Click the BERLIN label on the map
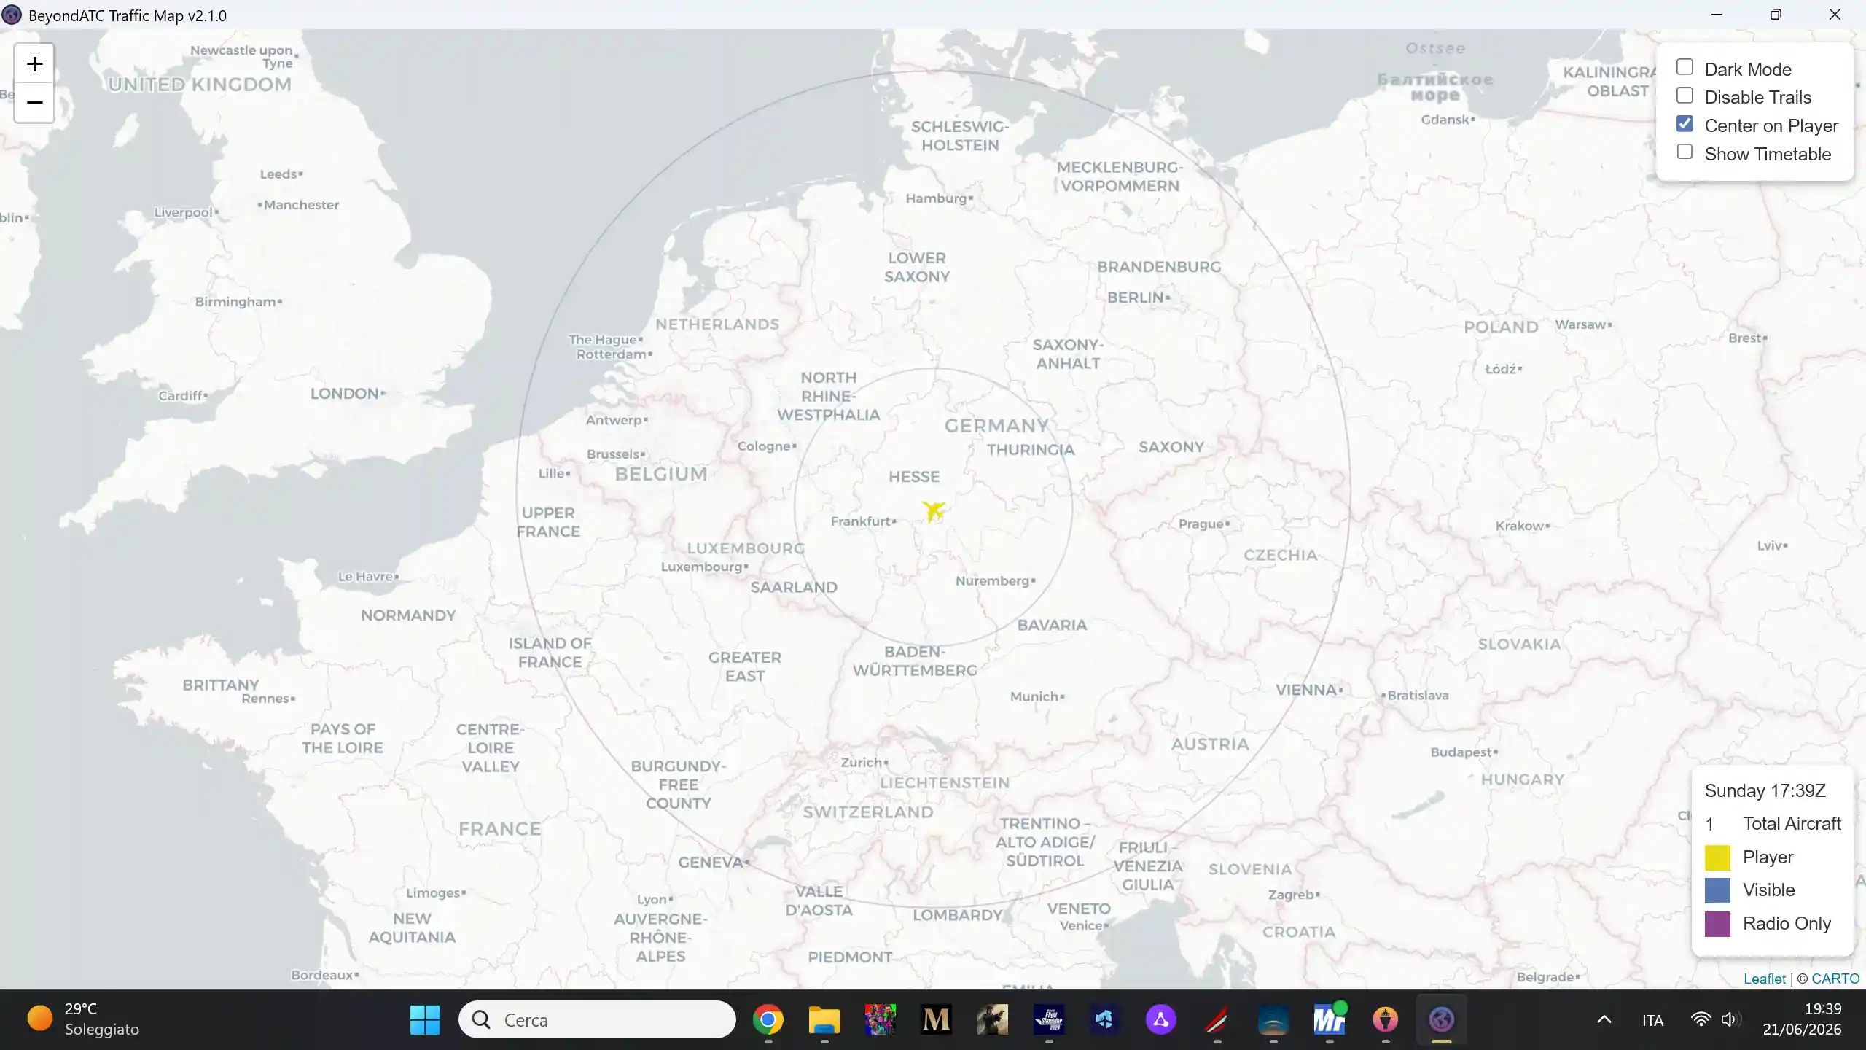 tap(1136, 297)
